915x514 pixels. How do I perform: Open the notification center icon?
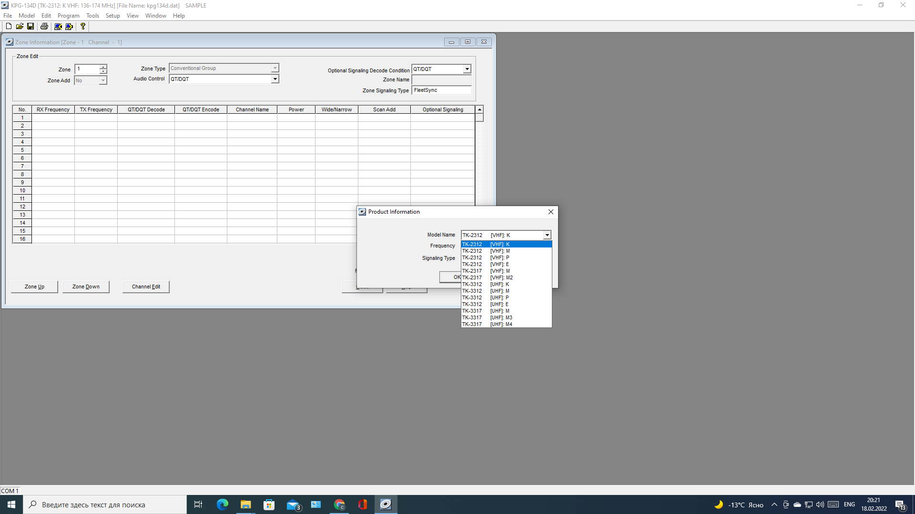(x=901, y=504)
